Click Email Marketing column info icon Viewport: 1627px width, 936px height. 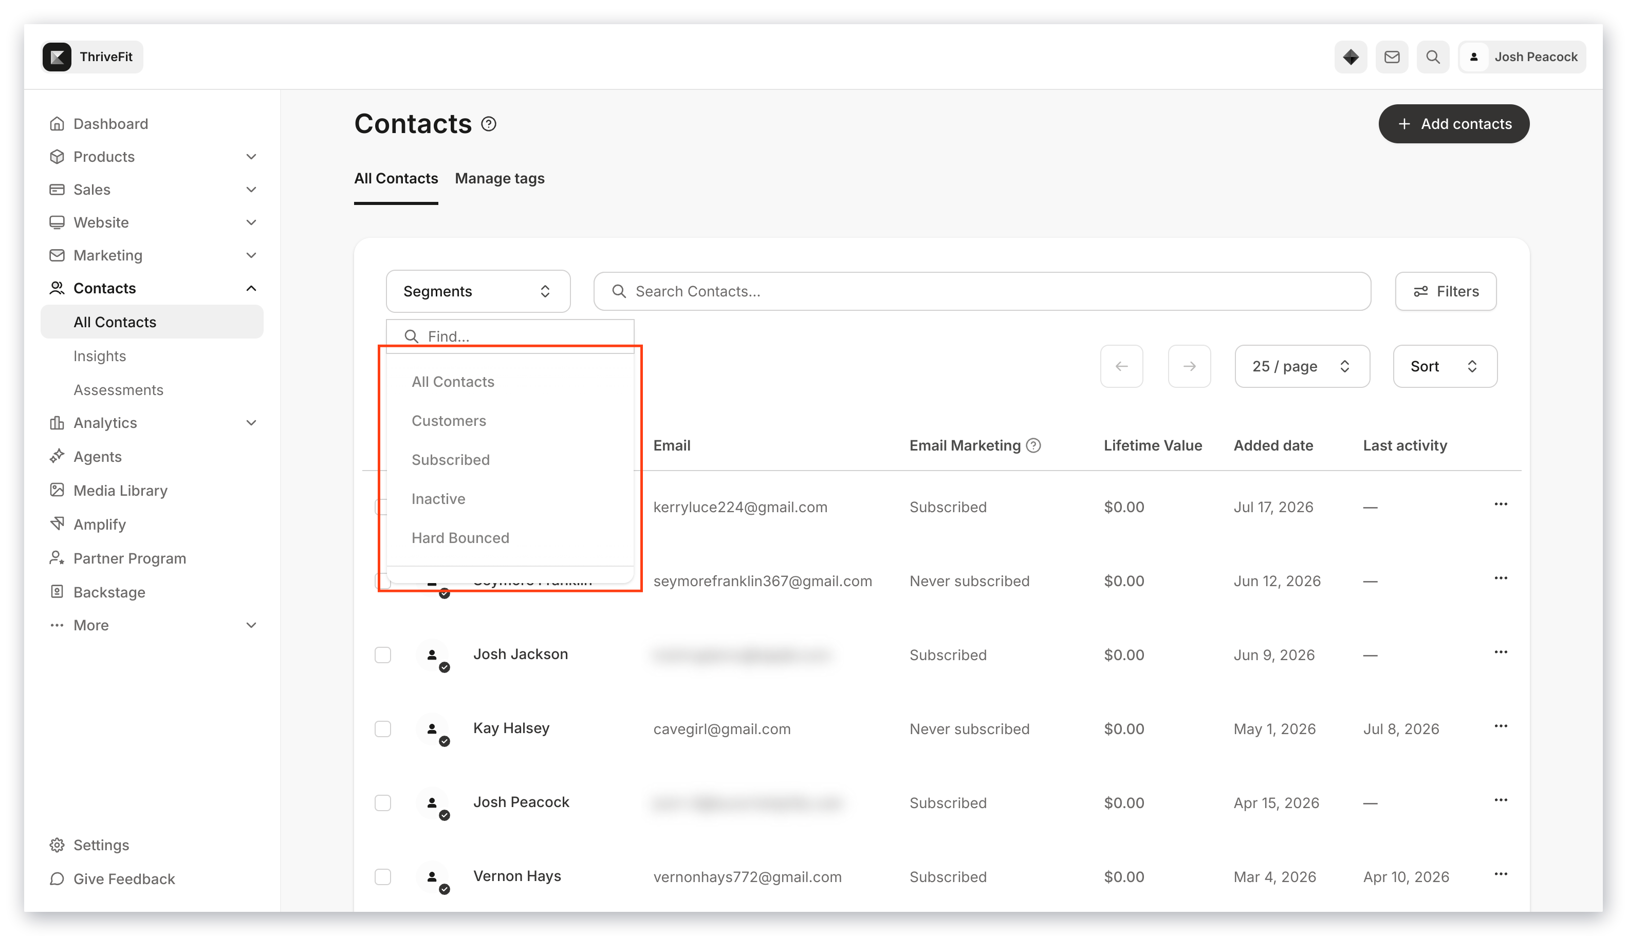(1033, 445)
